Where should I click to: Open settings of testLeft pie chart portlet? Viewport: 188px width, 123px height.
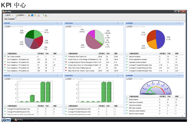click(x=57, y=23)
